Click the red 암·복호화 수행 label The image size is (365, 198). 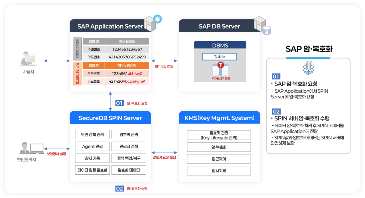(137, 189)
